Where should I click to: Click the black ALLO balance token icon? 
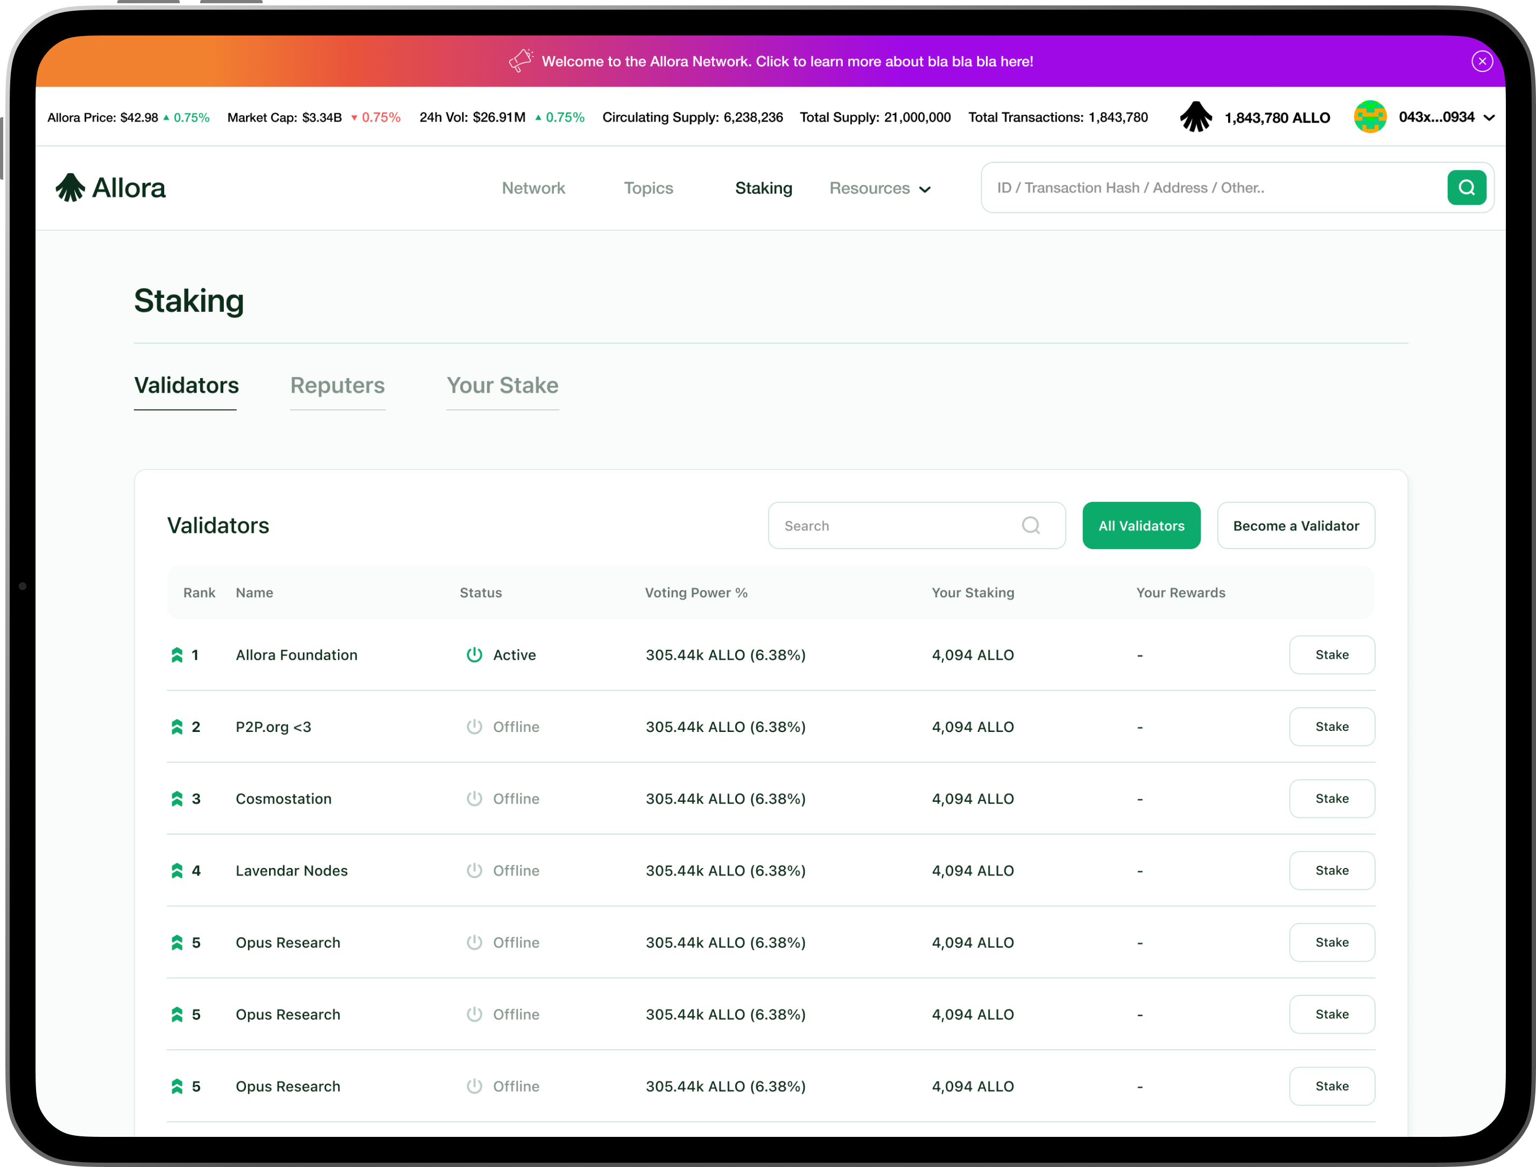click(1195, 117)
